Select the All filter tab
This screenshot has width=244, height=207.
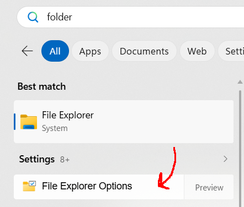click(x=55, y=51)
